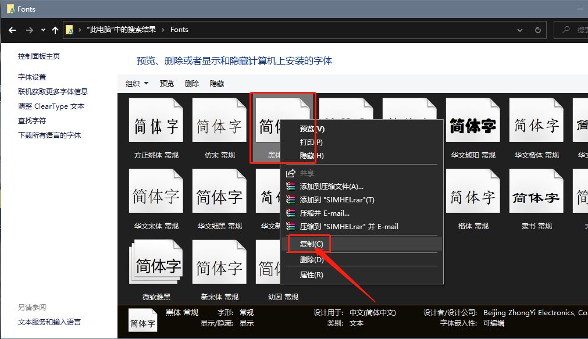This screenshot has height=339, width=588.
Task: Click the 微软雅黑 font name label
Action: pos(156,297)
